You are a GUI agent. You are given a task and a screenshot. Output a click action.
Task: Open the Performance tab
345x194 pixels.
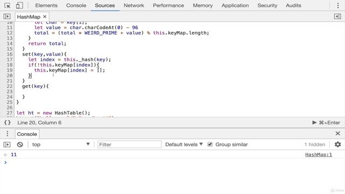[168, 5]
